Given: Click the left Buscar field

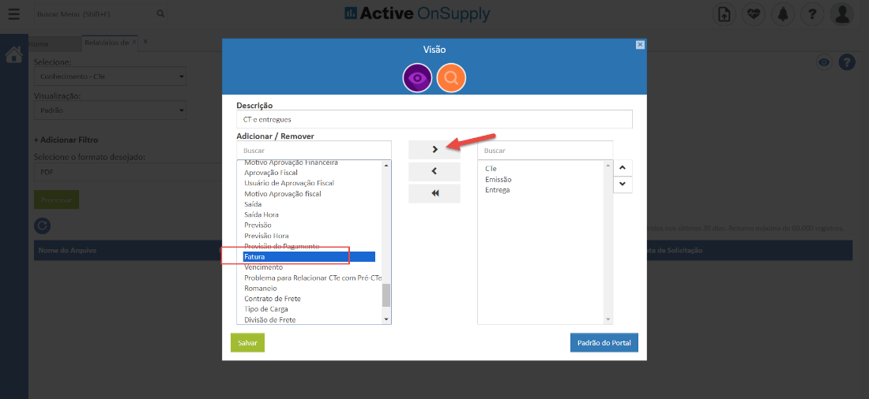Looking at the screenshot, I should (x=314, y=150).
